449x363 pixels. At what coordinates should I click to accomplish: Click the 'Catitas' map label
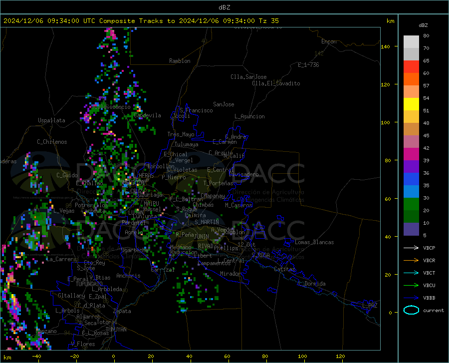pos(284,269)
